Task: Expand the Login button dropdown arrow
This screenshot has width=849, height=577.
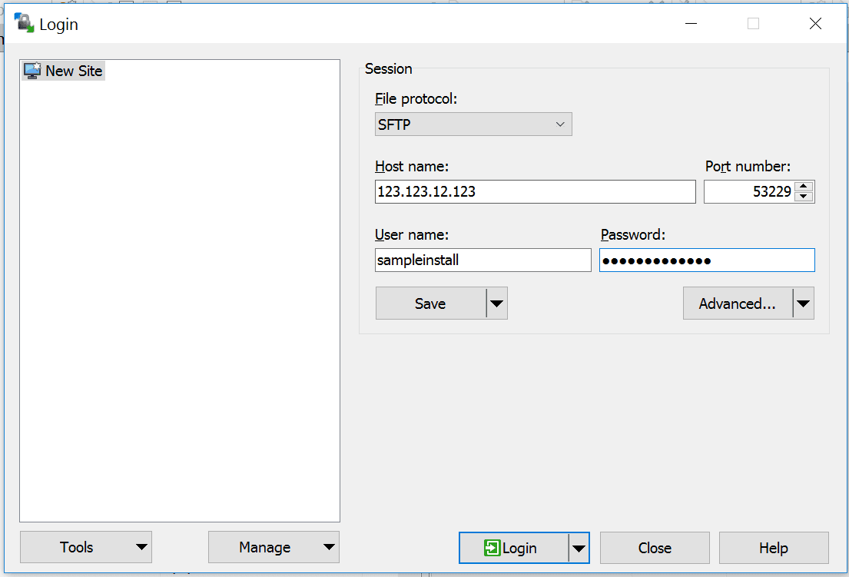Action: pyautogui.click(x=579, y=548)
